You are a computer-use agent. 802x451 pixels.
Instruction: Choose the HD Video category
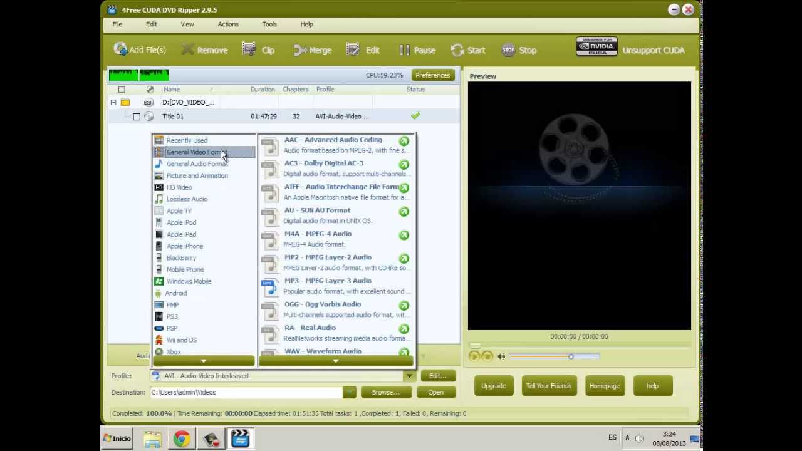pos(204,187)
